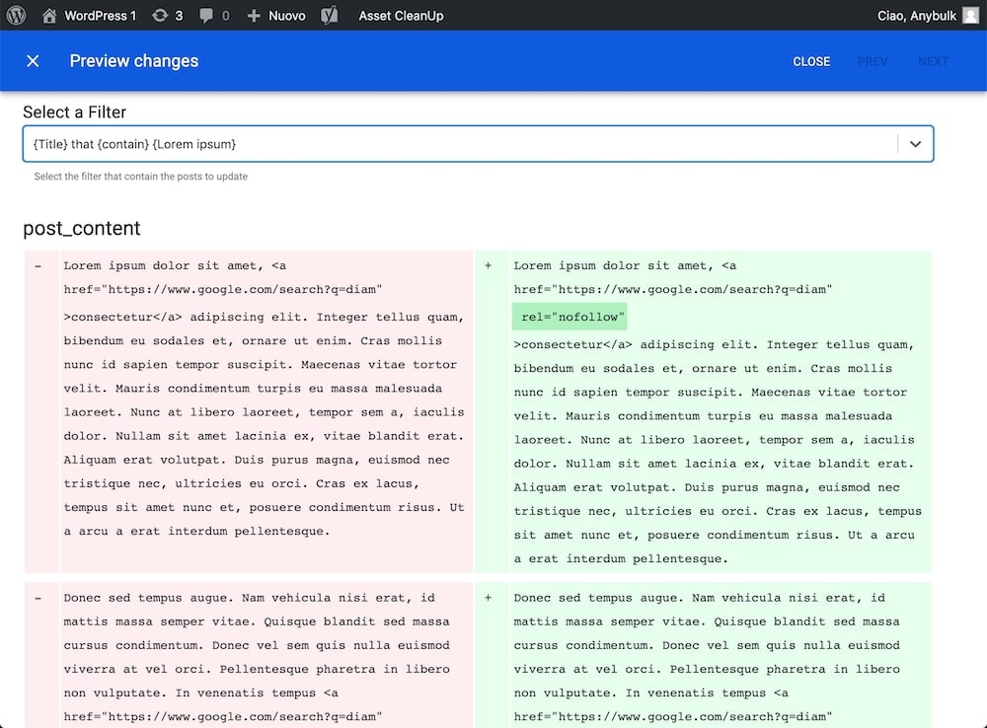Viewport: 987px width, 728px height.
Task: Click the plus marker of Donec block
Action: 488,598
